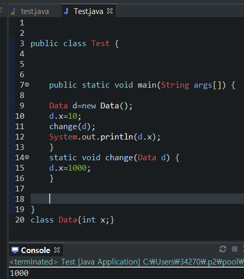Click the 'class Data{int x;}' line

pos(73,220)
